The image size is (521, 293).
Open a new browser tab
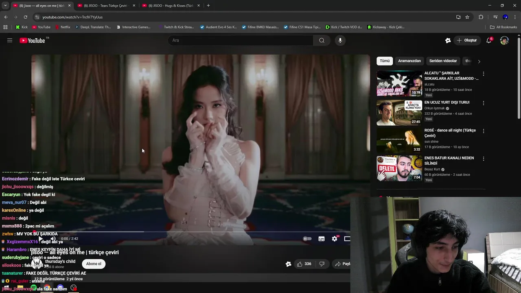coord(208,6)
